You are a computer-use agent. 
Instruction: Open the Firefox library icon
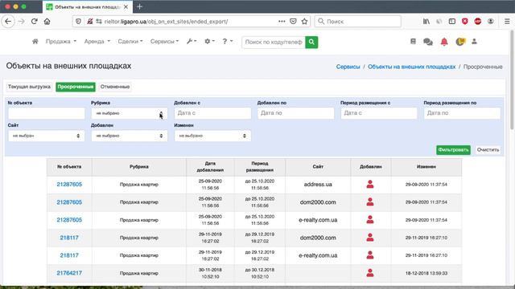click(x=426, y=22)
